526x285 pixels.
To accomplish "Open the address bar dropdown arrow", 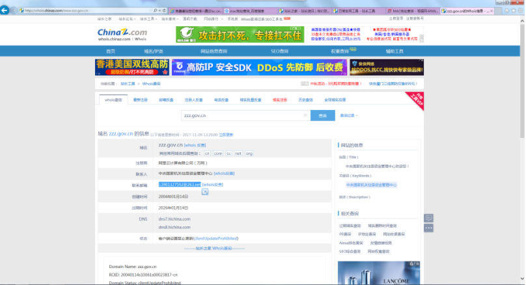I will click(159, 10).
